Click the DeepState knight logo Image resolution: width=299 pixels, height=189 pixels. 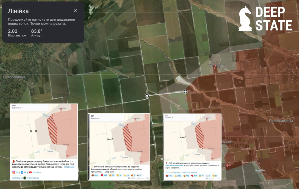(x=245, y=19)
